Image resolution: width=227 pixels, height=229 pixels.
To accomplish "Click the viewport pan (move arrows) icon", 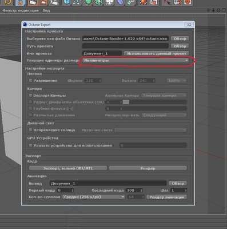I will click(x=208, y=10).
